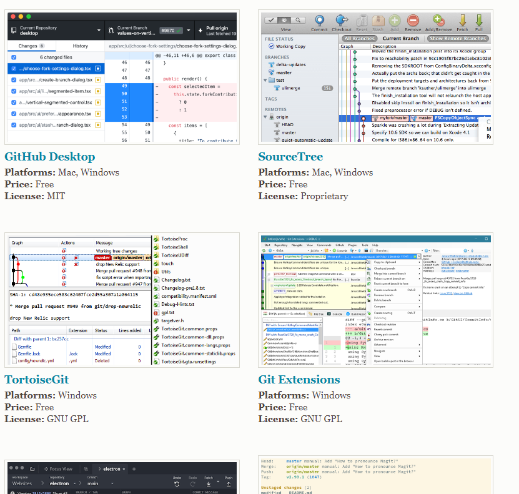Click Push upload icon in GitKraken screenshot
Image resolution: width=519 pixels, height=494 pixels.
click(229, 484)
